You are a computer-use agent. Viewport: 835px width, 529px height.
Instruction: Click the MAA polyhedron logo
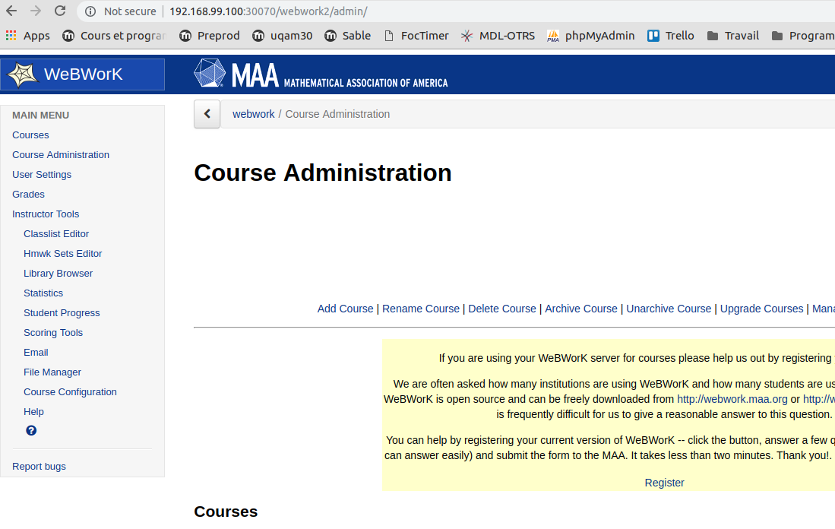210,73
